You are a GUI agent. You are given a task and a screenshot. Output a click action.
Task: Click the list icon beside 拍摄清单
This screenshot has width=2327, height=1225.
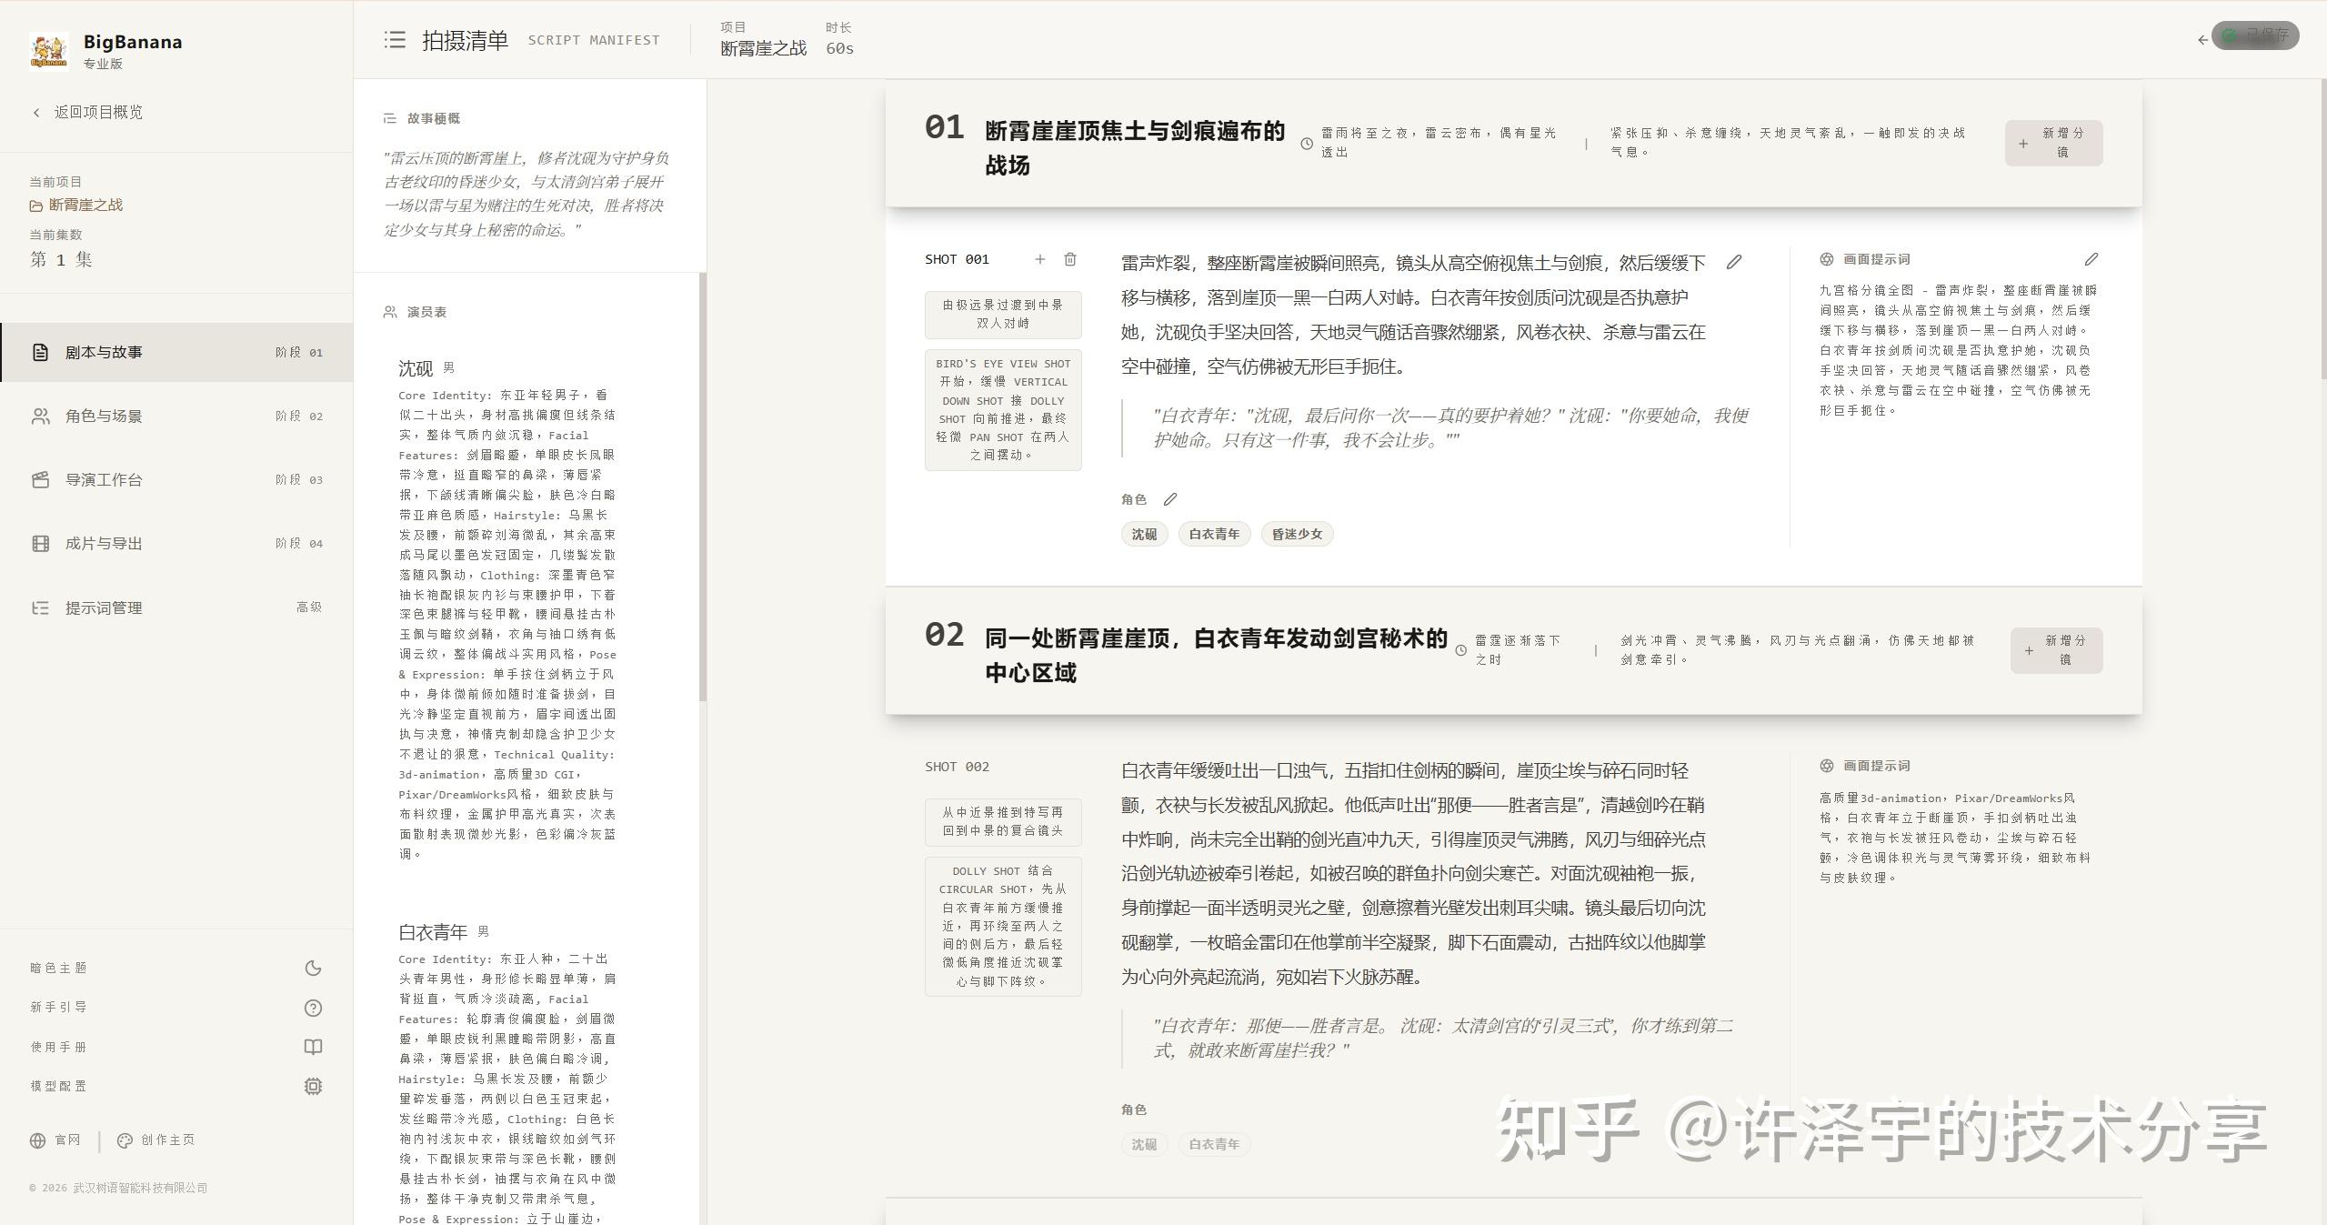tap(395, 40)
